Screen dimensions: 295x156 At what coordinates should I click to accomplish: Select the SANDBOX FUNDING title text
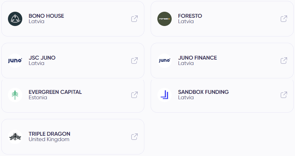point(203,92)
